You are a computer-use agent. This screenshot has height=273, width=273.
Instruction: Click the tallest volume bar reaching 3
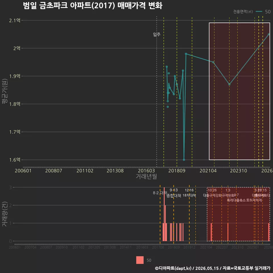164,214
